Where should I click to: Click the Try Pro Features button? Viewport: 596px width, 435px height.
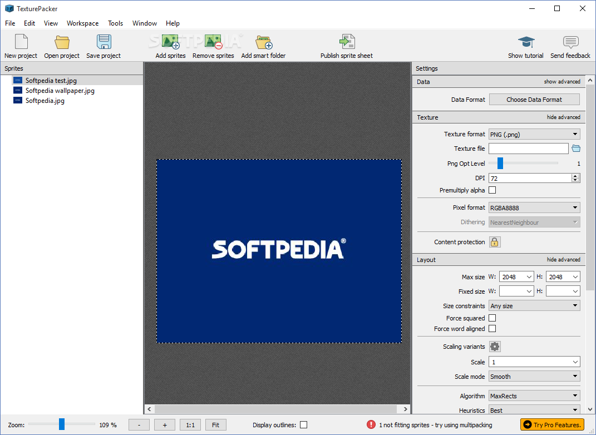(x=552, y=425)
